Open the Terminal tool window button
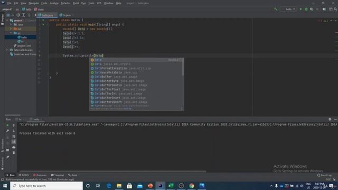The height and width of the screenshot is (190, 338). click(x=57, y=175)
